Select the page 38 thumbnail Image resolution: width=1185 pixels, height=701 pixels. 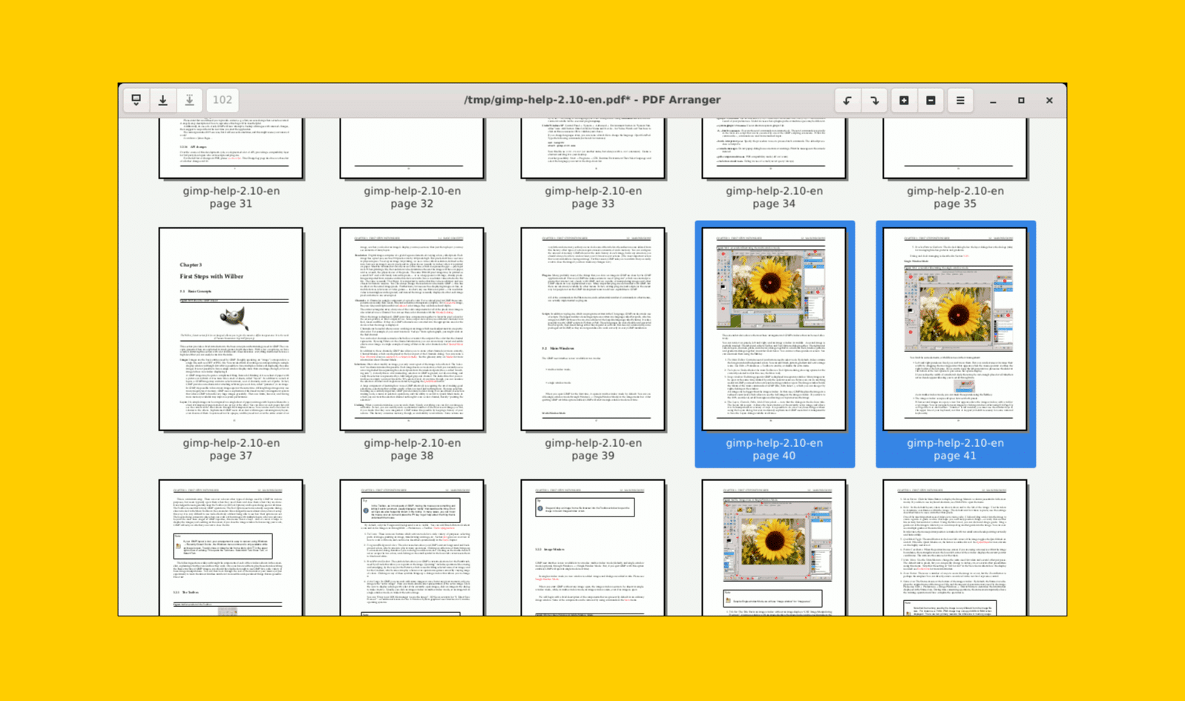(412, 329)
